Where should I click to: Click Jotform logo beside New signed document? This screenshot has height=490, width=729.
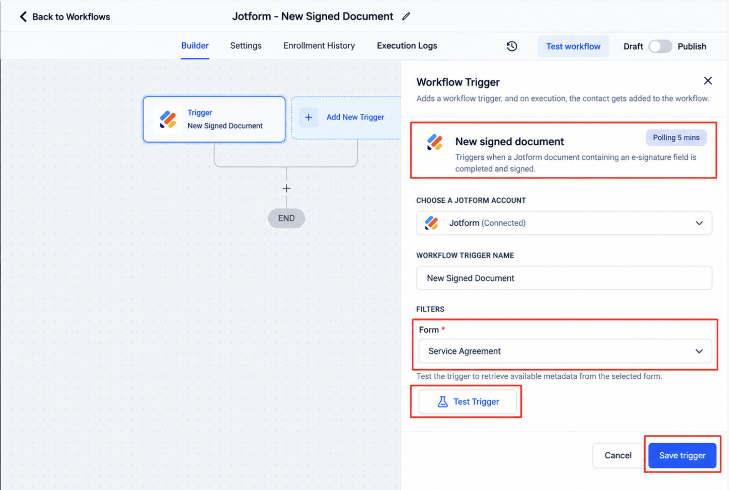tap(435, 142)
